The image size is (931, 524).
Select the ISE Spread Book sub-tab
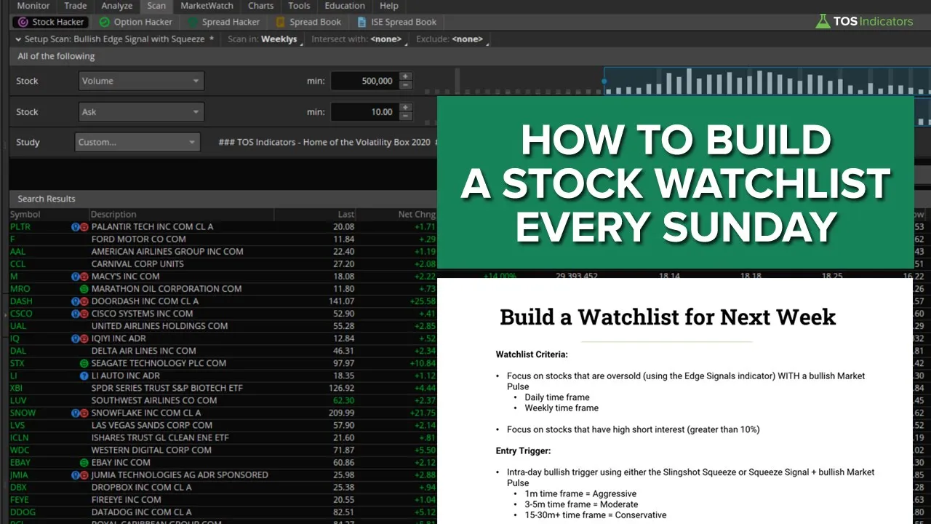point(398,22)
